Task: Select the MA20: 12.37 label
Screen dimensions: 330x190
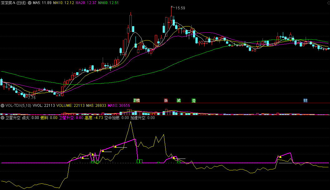Action: point(86,3)
